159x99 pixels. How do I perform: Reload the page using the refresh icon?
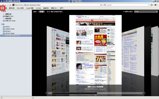click(101, 5)
